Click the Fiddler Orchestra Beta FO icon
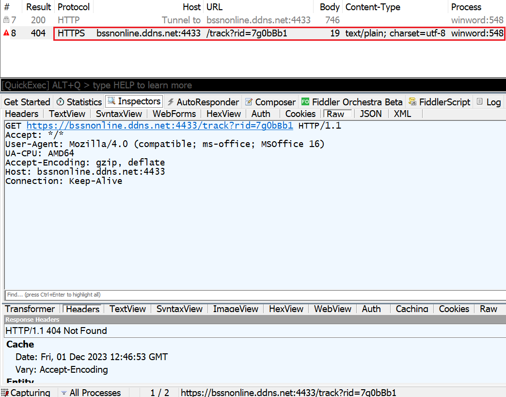 coord(305,101)
